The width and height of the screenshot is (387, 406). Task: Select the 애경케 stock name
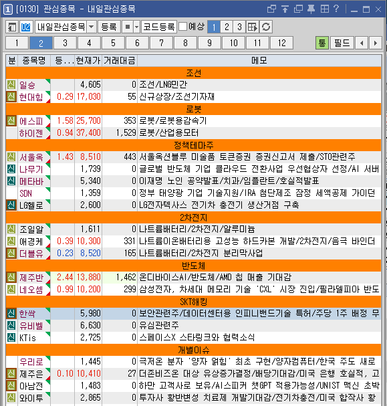click(31, 241)
